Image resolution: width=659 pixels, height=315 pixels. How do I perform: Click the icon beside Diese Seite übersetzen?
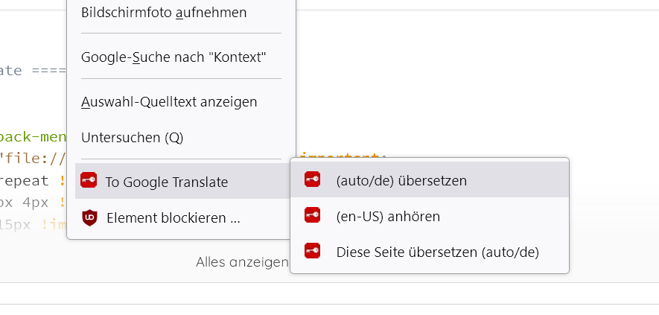tap(313, 252)
